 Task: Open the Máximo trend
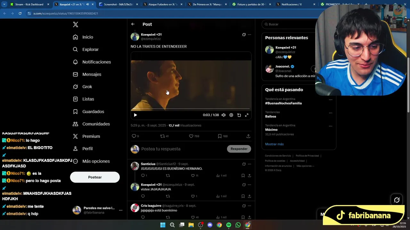tap(271, 130)
